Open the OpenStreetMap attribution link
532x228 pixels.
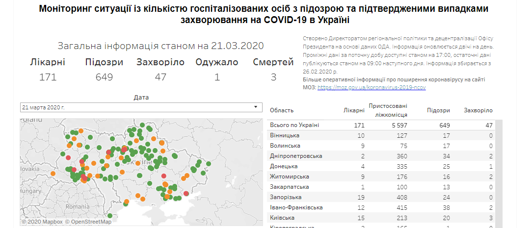coord(91,222)
